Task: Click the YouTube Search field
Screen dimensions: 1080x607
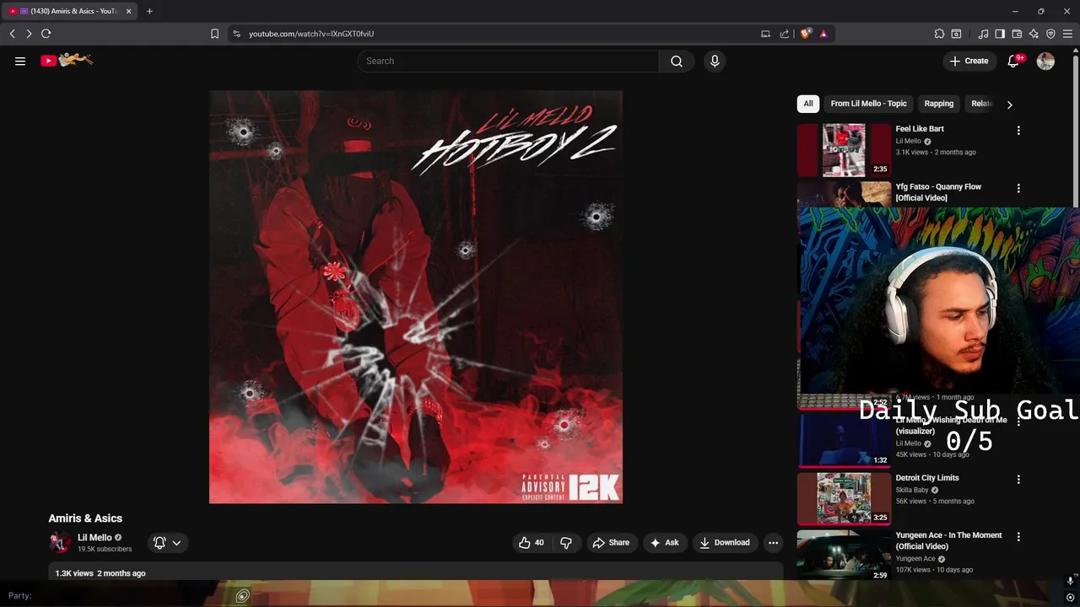Action: (508, 61)
